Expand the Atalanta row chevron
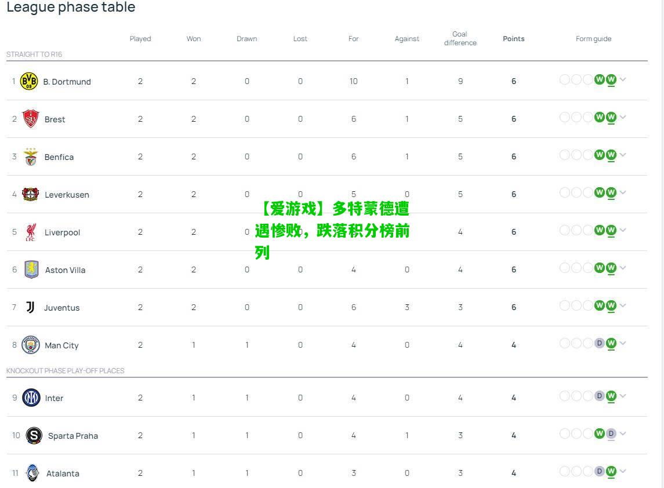Image resolution: width=664 pixels, height=488 pixels. coord(623,471)
